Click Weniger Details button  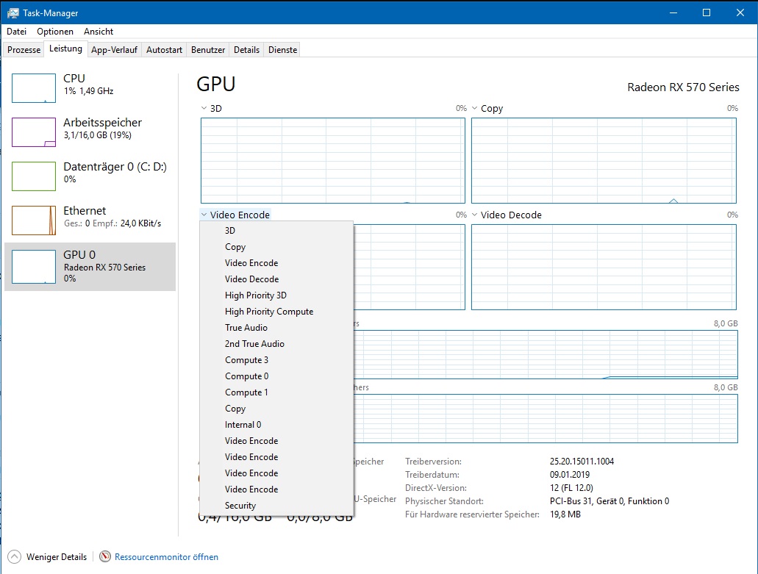(x=47, y=557)
